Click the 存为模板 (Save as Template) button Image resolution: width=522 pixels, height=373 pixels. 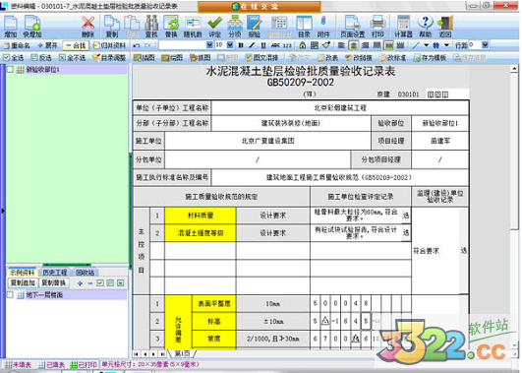tap(430, 58)
